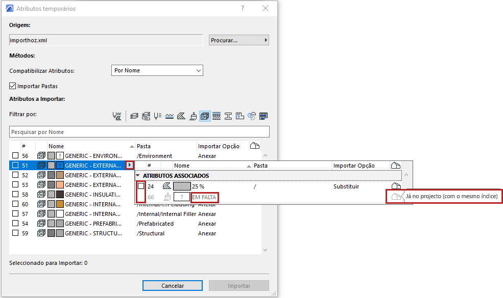This screenshot has height=298, width=503.
Task: Click the Pesquisar por Nome search field
Action: pos(139,131)
